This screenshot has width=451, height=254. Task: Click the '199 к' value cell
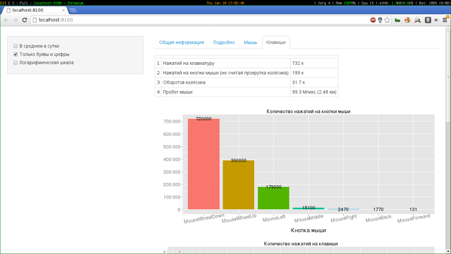[x=314, y=73]
